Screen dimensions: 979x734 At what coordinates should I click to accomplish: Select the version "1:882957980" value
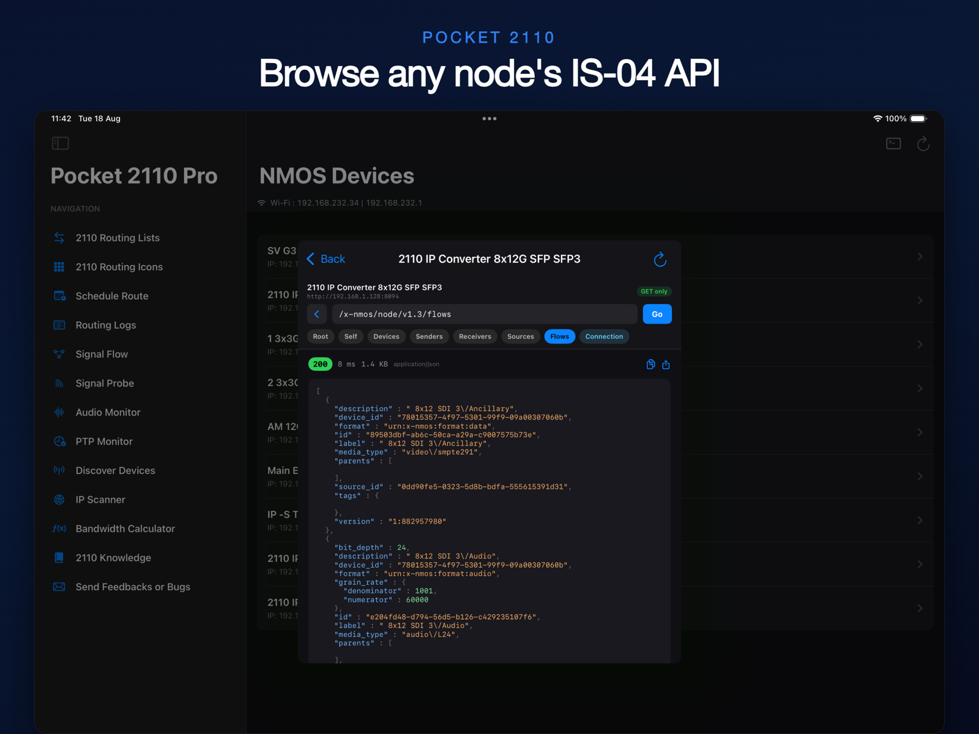[x=417, y=522]
